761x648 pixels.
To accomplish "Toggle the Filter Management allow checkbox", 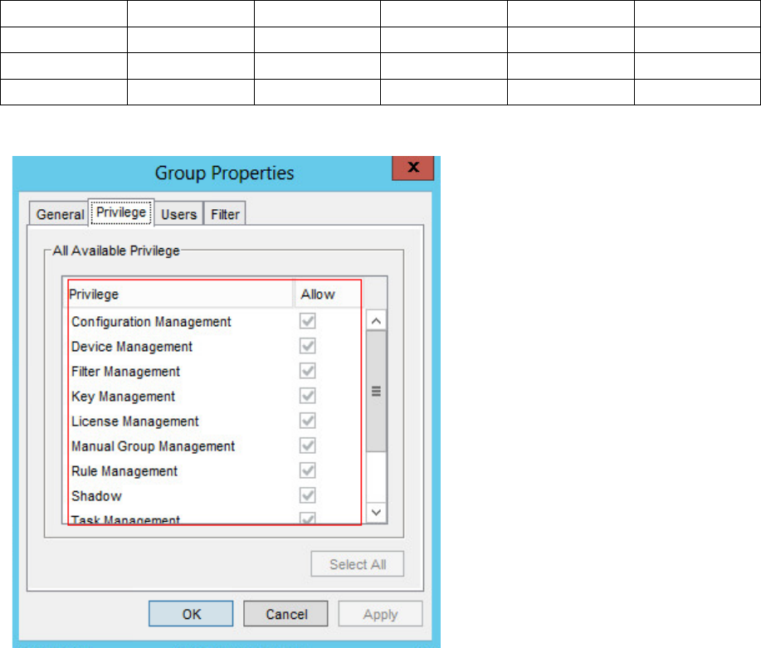I will [x=308, y=372].
